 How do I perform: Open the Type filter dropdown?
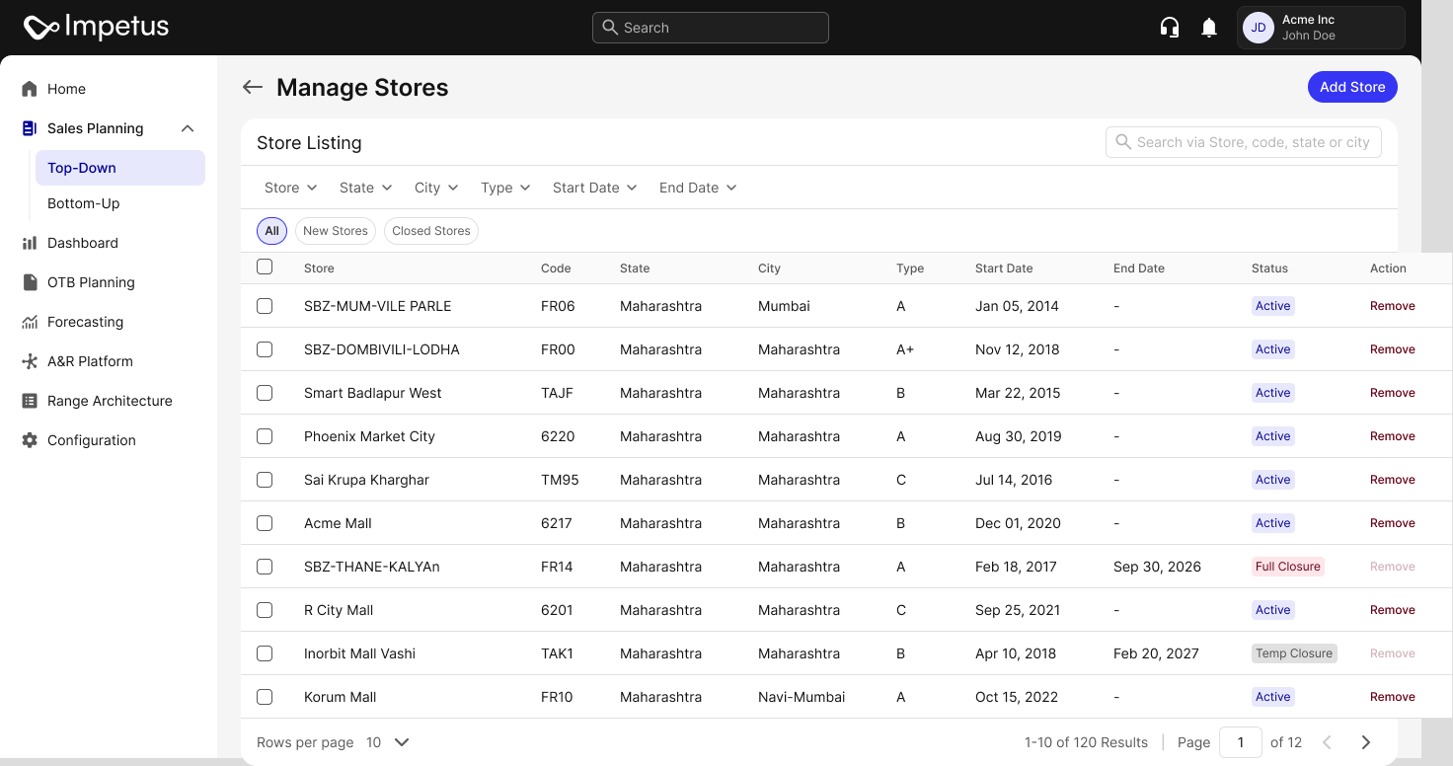(505, 188)
